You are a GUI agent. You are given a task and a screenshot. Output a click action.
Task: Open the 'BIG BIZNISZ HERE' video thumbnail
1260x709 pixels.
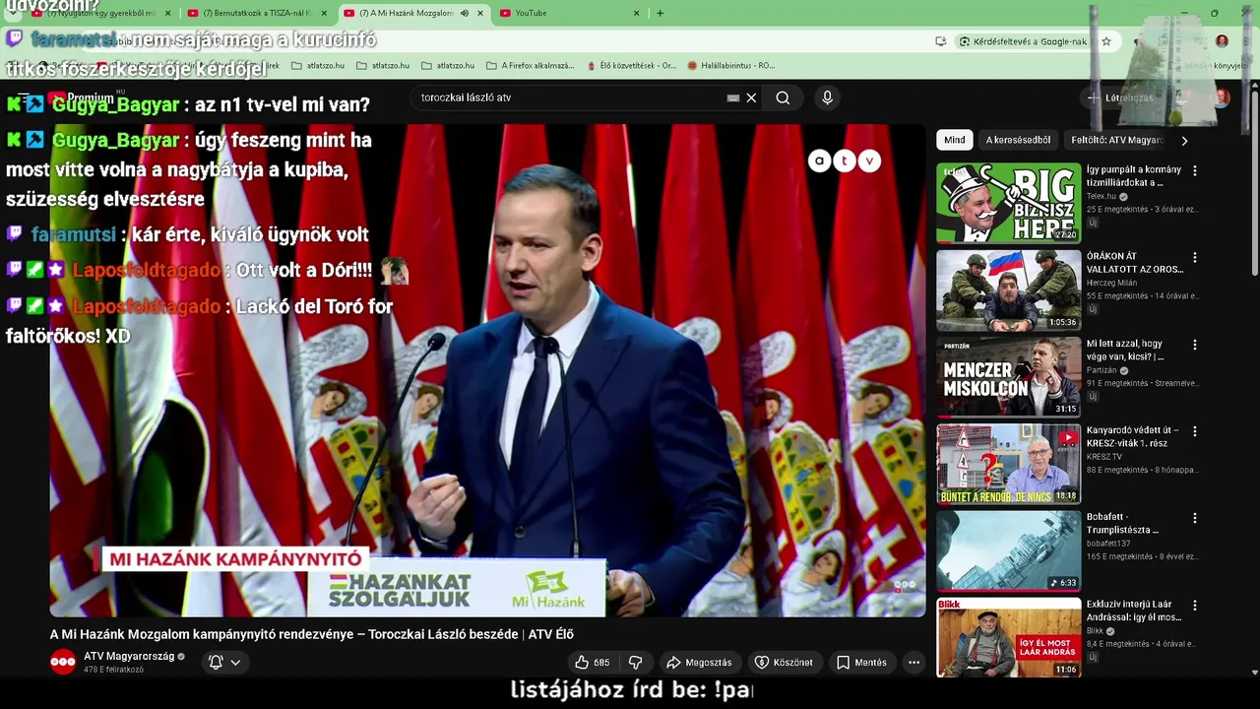click(1008, 203)
